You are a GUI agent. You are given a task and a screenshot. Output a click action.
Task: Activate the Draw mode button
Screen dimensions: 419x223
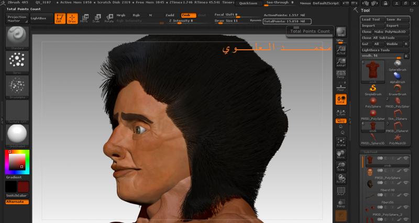[x=72, y=18]
